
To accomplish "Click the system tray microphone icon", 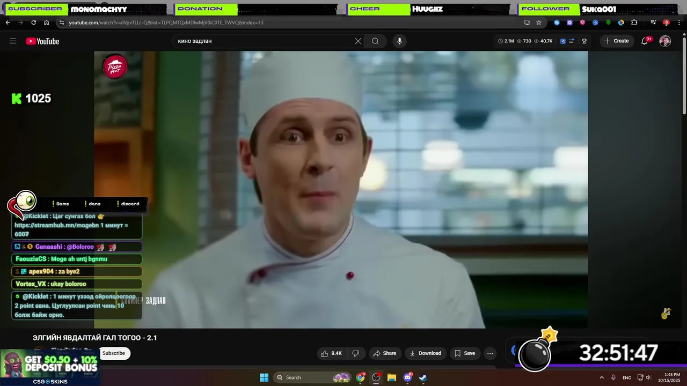I will [x=613, y=377].
